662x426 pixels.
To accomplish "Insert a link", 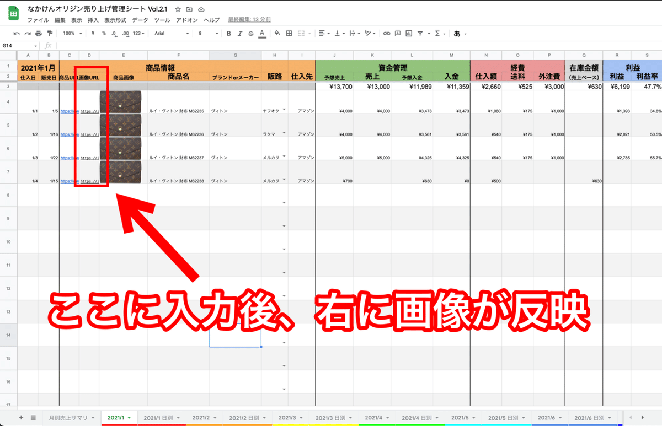I will coord(387,34).
